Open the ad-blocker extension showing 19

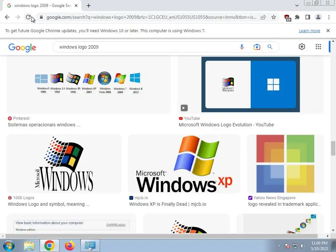(287, 18)
